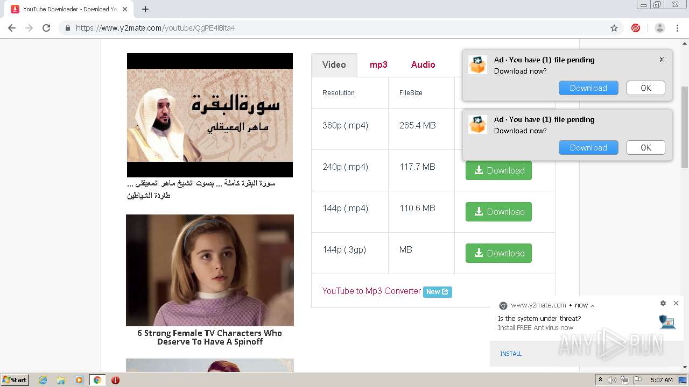Switch to the mp3 tab
The image size is (689, 387).
[x=378, y=64]
